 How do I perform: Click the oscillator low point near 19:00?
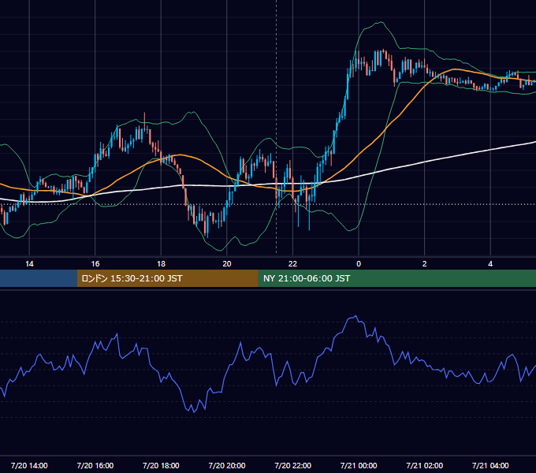[x=194, y=412]
